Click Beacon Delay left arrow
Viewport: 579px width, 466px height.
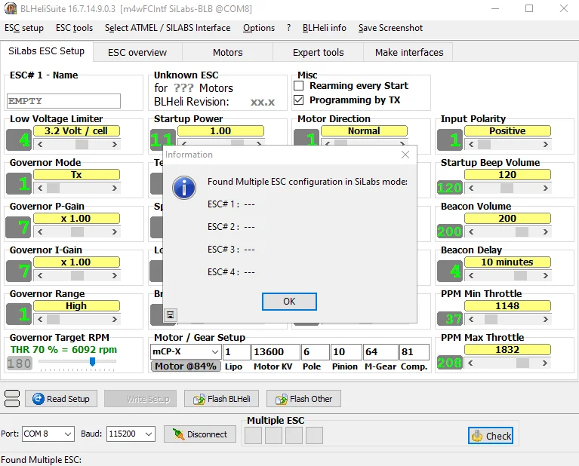tap(471, 276)
